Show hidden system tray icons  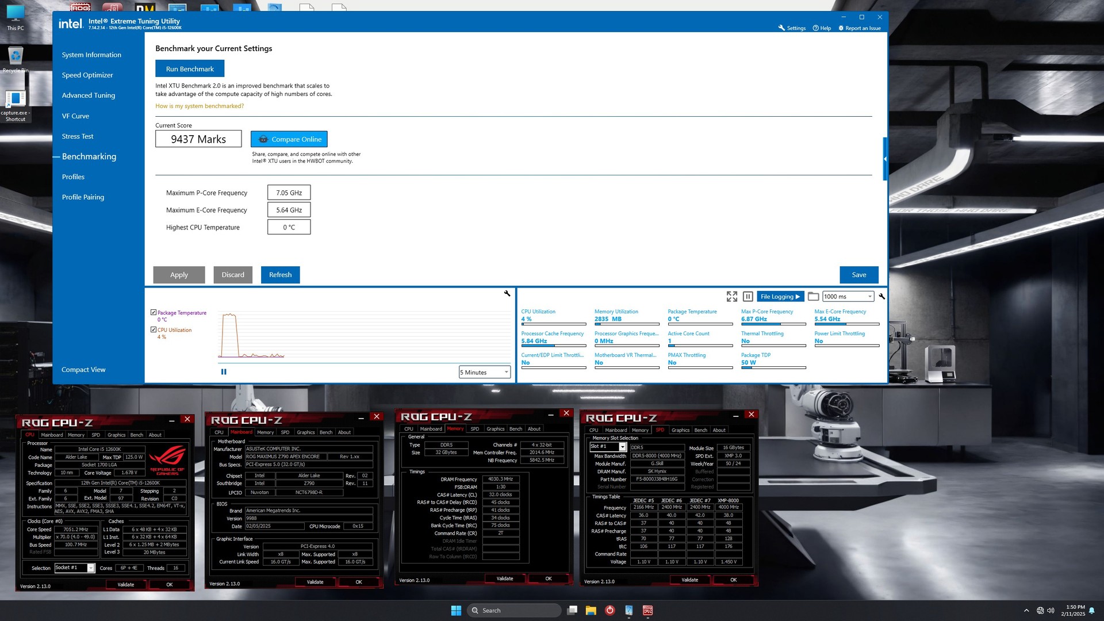(1026, 611)
